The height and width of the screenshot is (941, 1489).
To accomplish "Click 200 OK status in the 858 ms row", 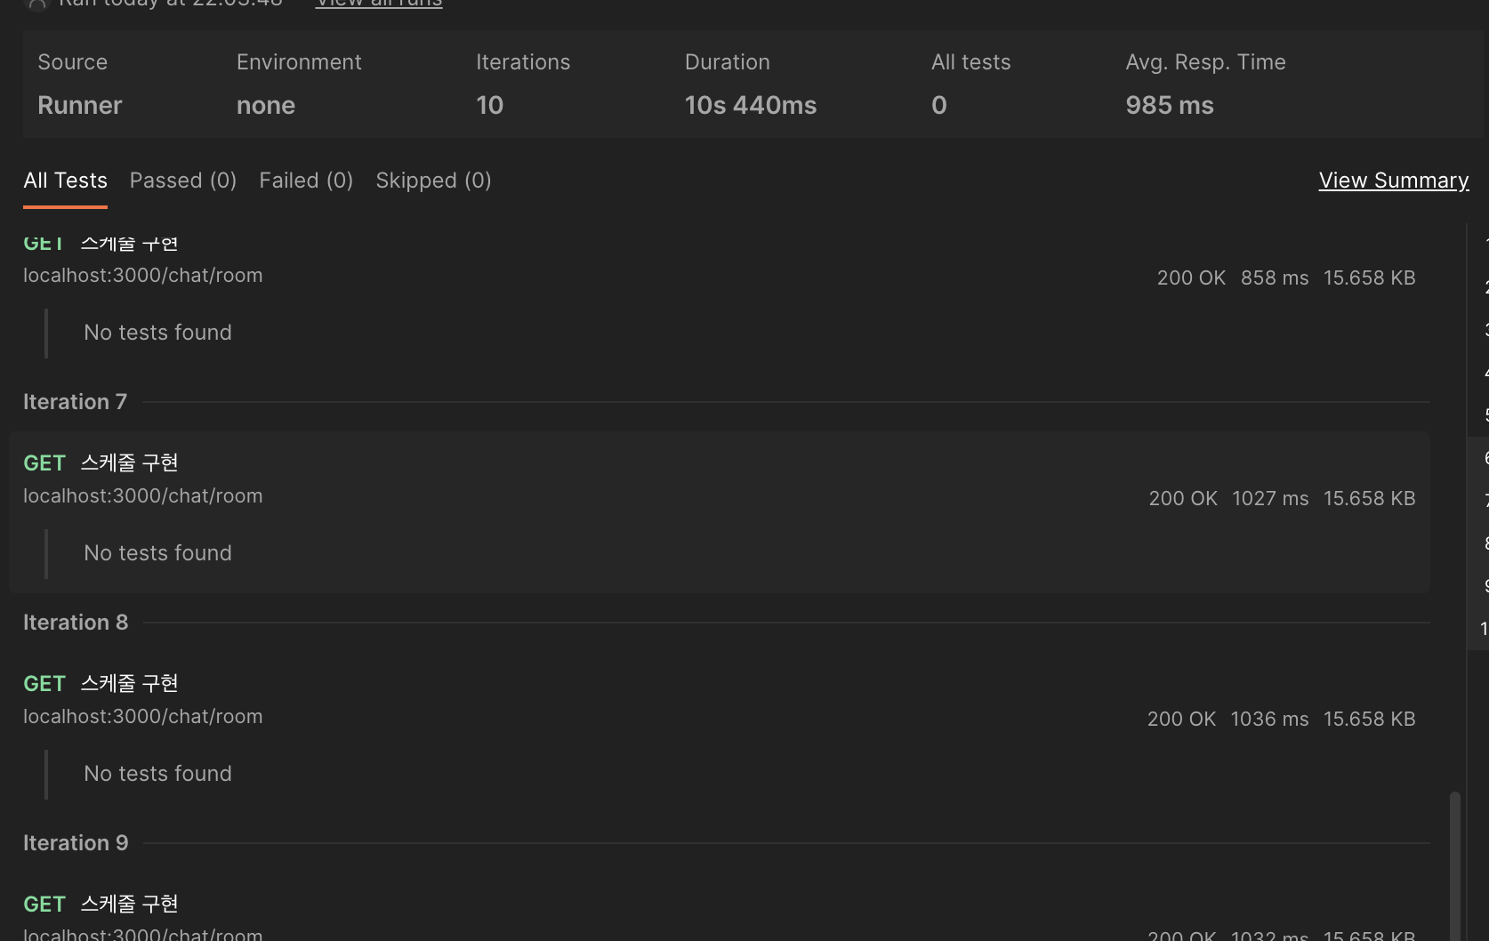I will pos(1191,278).
